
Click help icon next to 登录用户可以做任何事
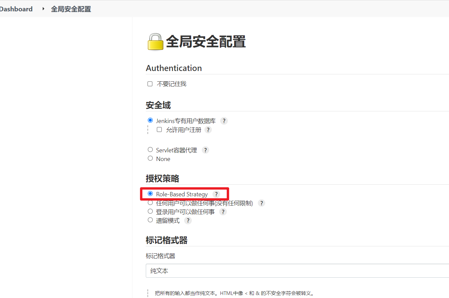pos(223,212)
